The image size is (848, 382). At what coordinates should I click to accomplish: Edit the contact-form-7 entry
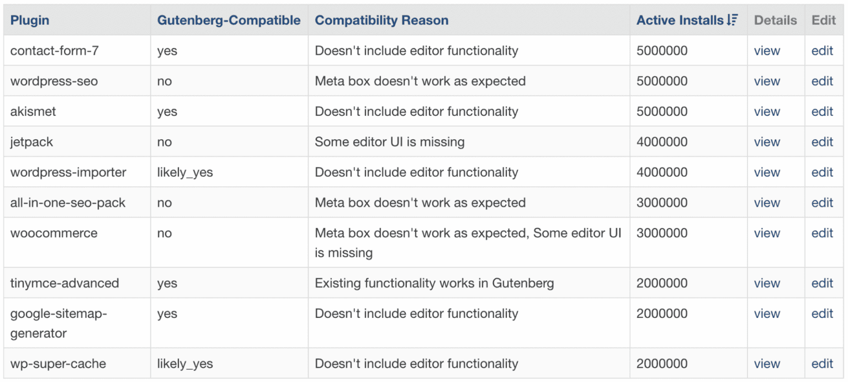[x=823, y=50]
